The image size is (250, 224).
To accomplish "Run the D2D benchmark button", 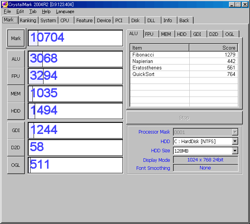I will (x=16, y=148).
